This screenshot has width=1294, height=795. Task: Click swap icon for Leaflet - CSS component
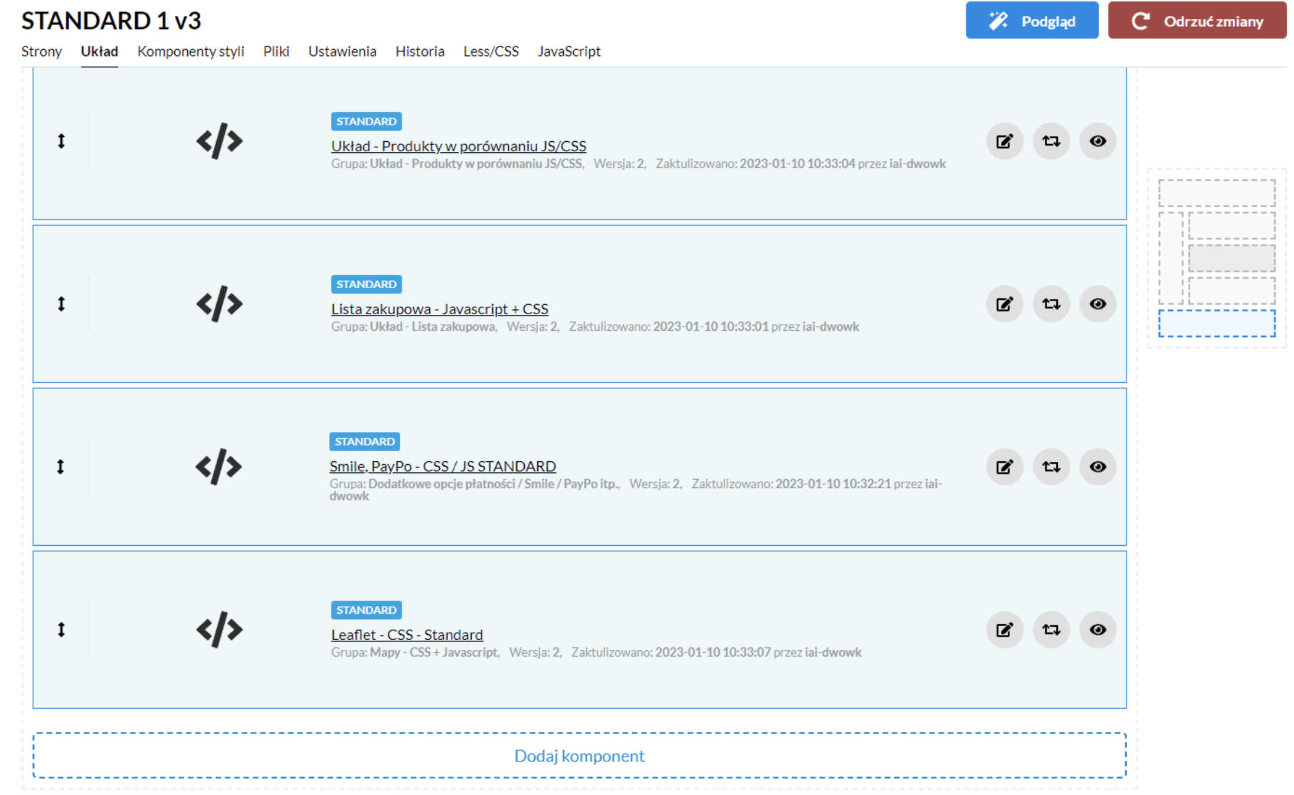(x=1051, y=630)
